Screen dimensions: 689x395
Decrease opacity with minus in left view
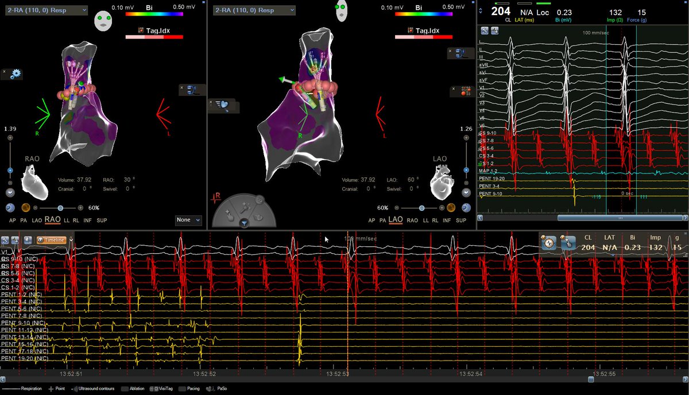click(36, 207)
